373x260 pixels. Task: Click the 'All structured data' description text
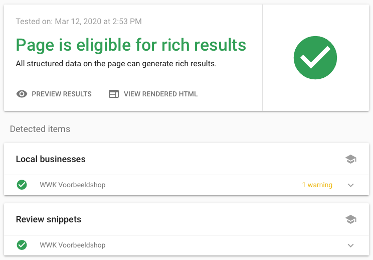coord(116,64)
